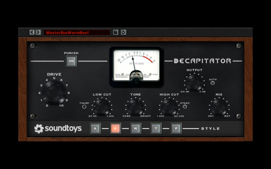
Task: Click the reset preset icon
Action: point(123,32)
